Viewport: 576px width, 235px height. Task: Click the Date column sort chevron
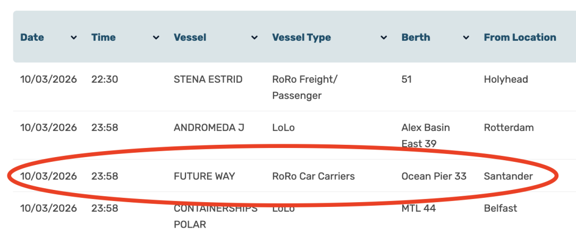[x=74, y=38]
